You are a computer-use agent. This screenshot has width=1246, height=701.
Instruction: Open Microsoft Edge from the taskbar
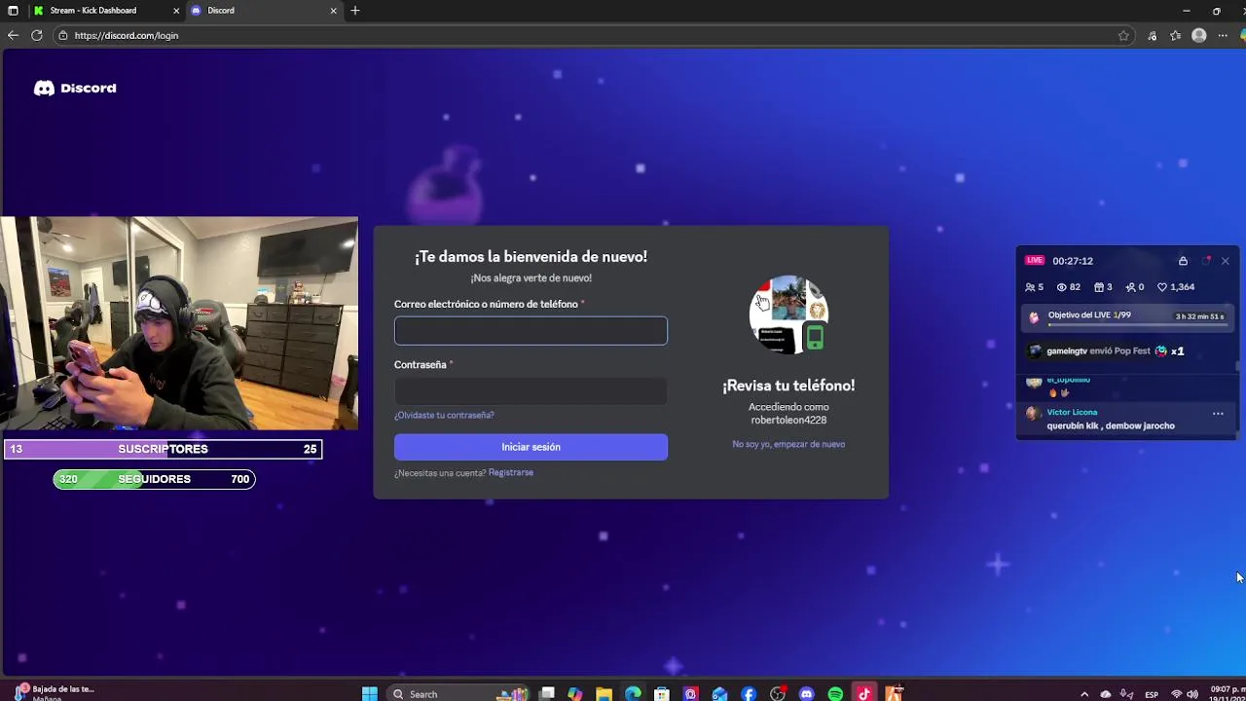pyautogui.click(x=634, y=693)
